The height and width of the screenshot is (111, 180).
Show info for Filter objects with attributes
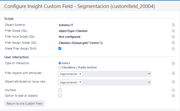click(x=173, y=73)
